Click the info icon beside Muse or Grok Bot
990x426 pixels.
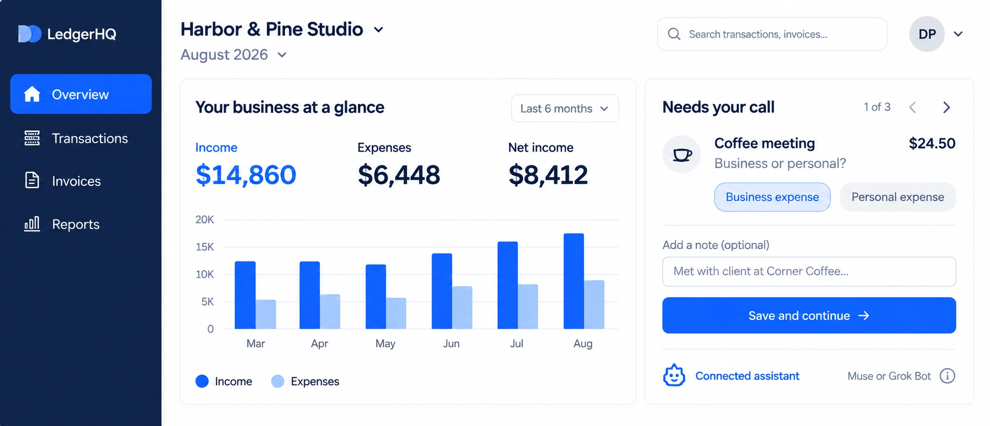[948, 376]
